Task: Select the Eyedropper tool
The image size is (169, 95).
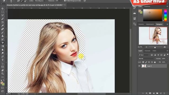Action: tap(2, 26)
